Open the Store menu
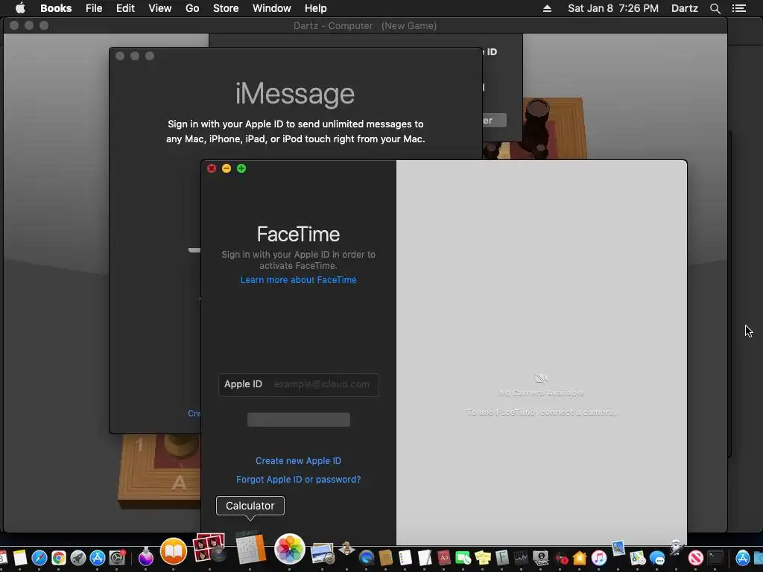This screenshot has height=572, width=763. [x=226, y=8]
